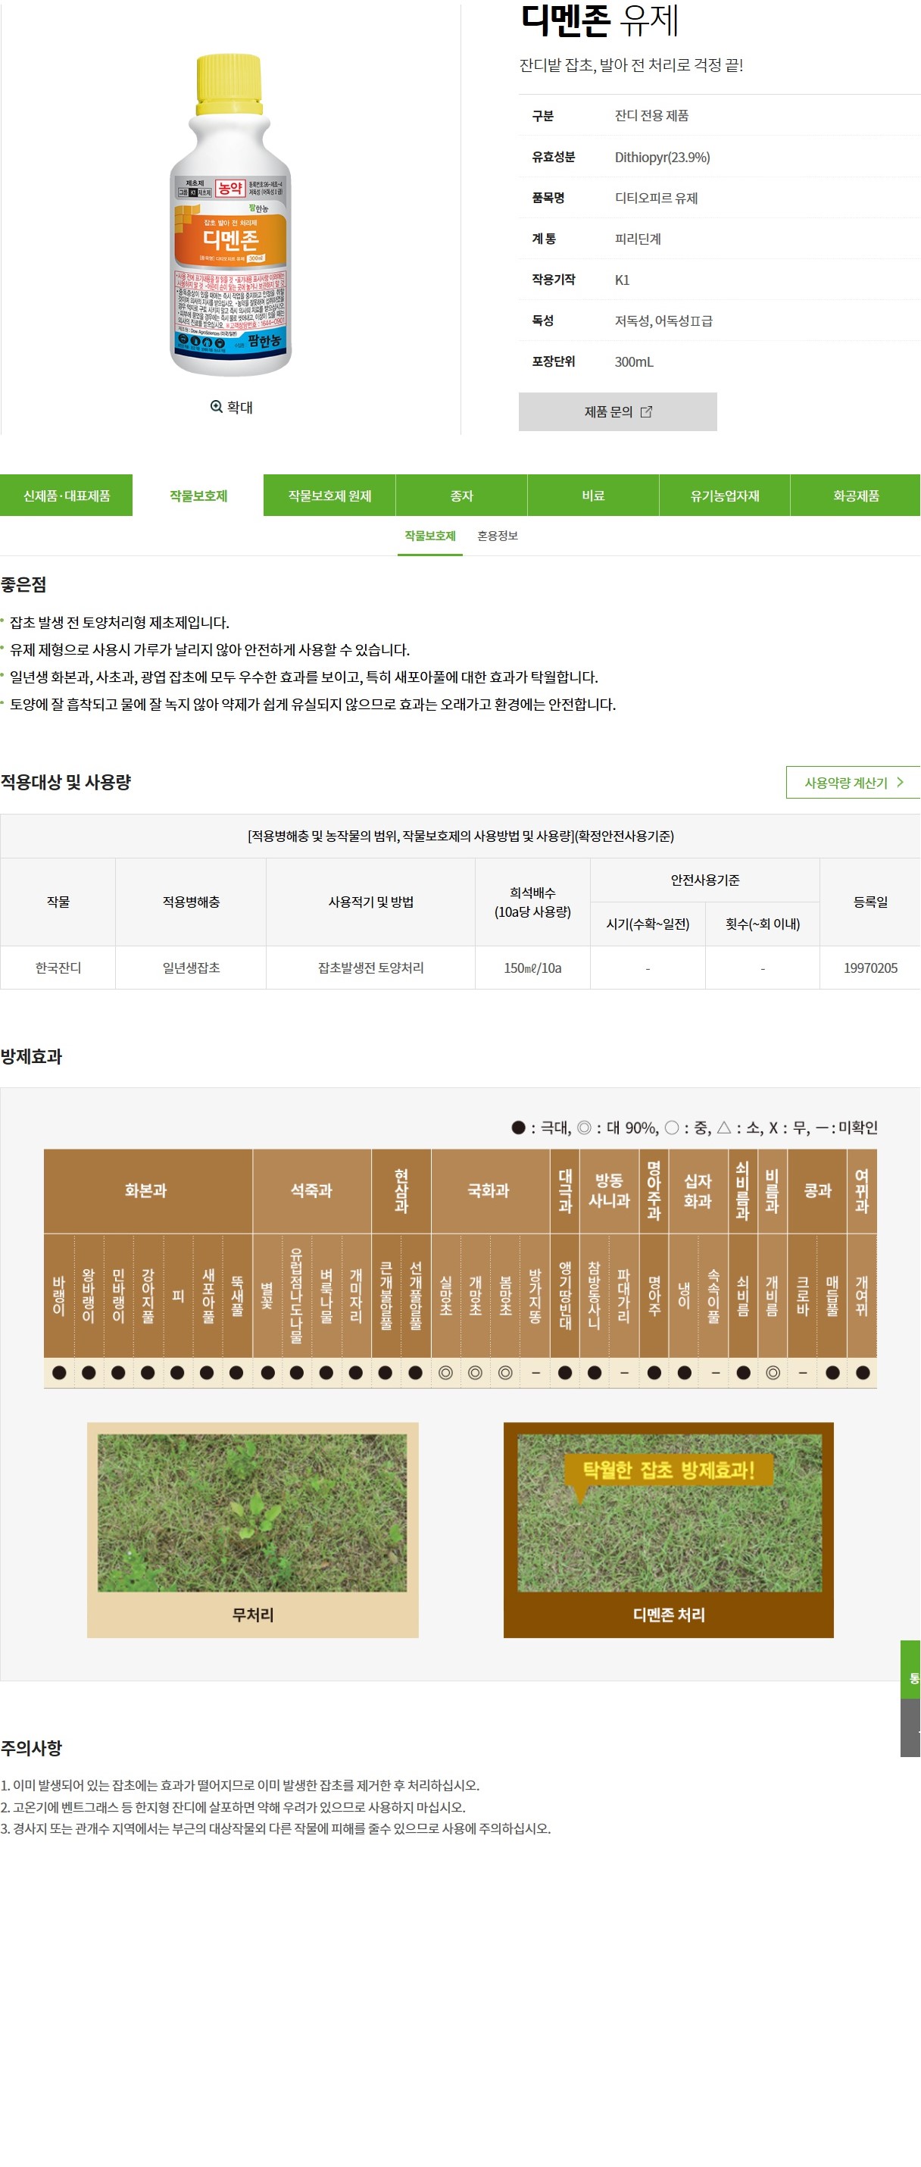Click the gray floating side button
This screenshot has width=921, height=2167.
pyautogui.click(x=911, y=1728)
